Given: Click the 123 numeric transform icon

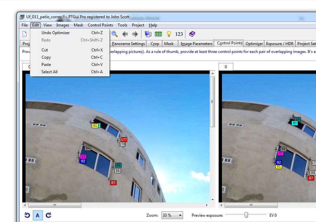Looking at the screenshot, I should (179, 34).
